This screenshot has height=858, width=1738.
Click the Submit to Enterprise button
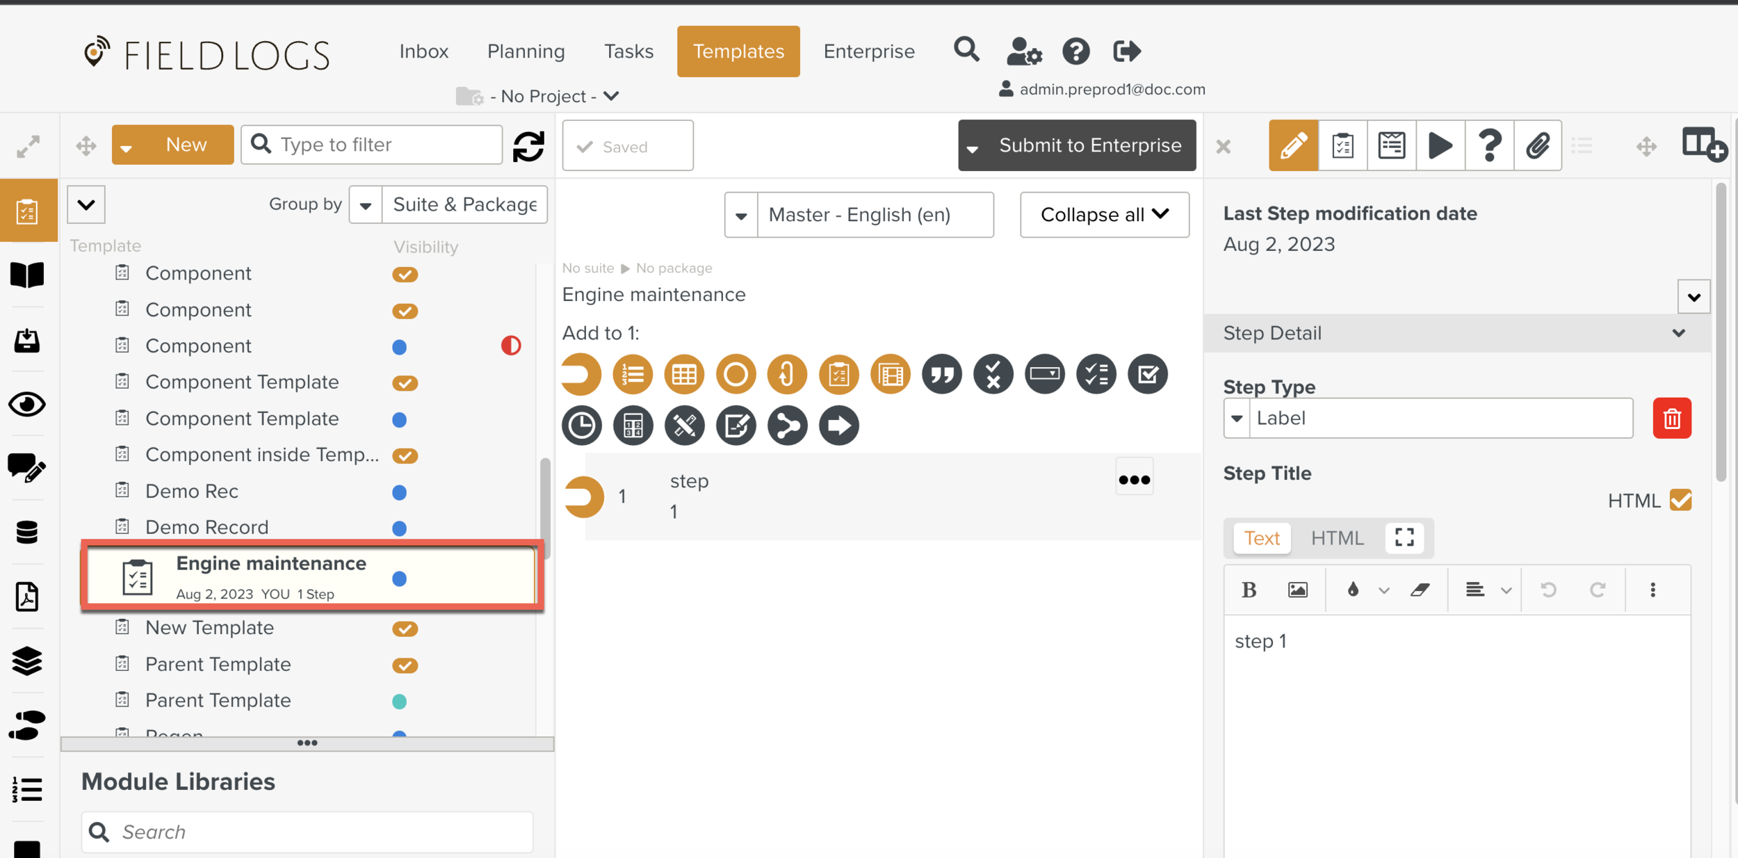1089,145
